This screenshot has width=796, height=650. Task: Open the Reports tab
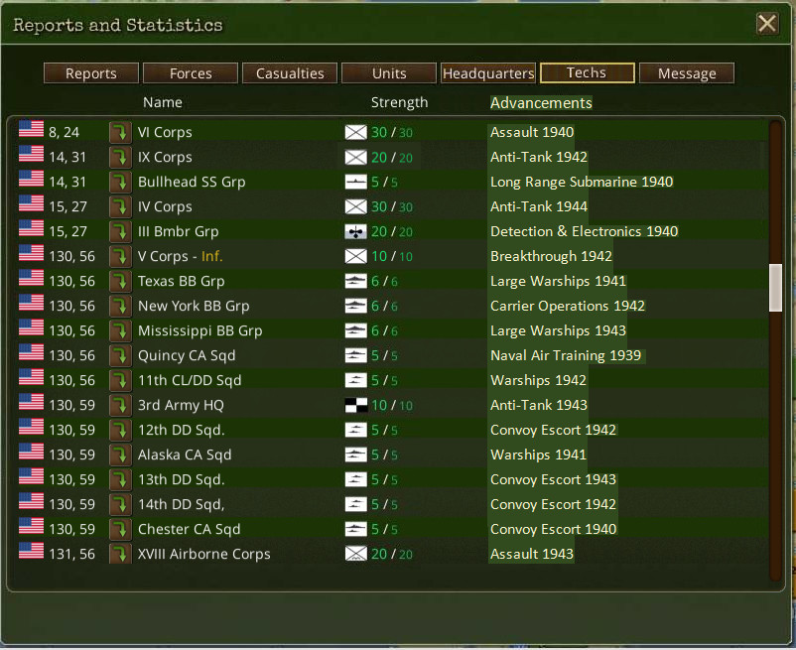(x=91, y=73)
